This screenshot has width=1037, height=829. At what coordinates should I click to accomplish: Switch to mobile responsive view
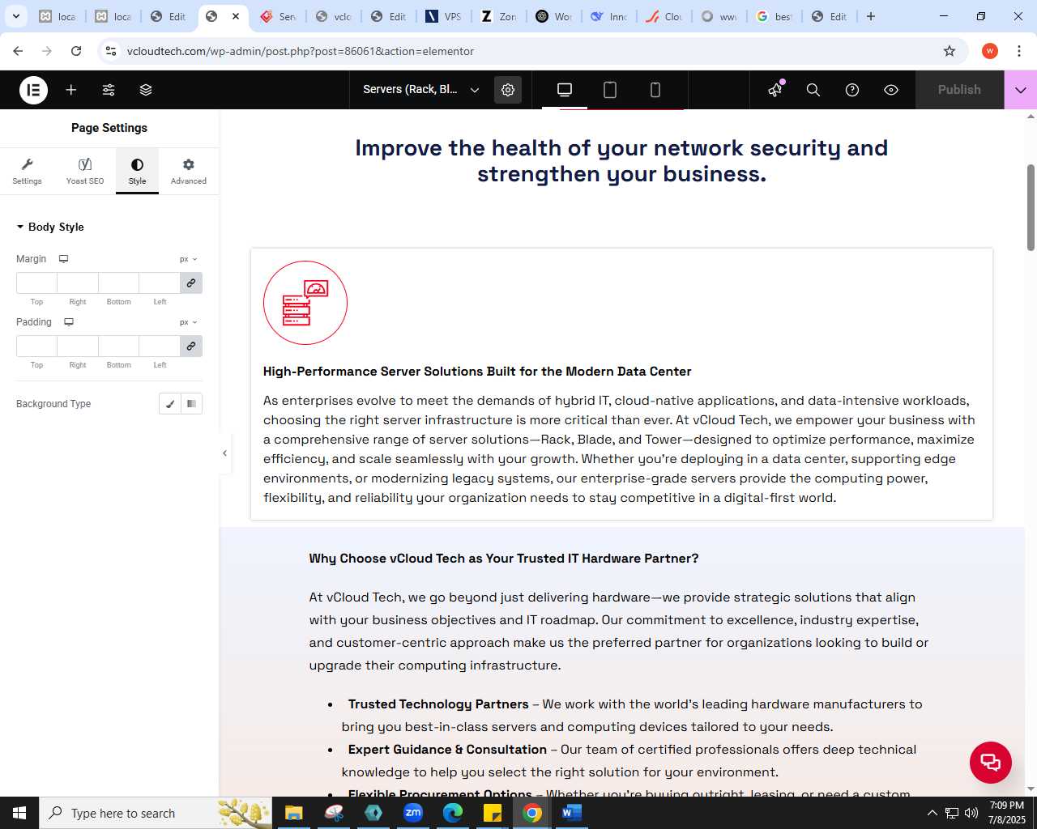click(655, 90)
